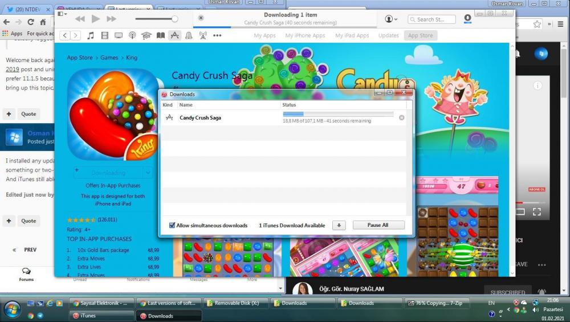Open the Podcasts icon in toolbar
Screen dimensions: 570x322
coord(132,35)
